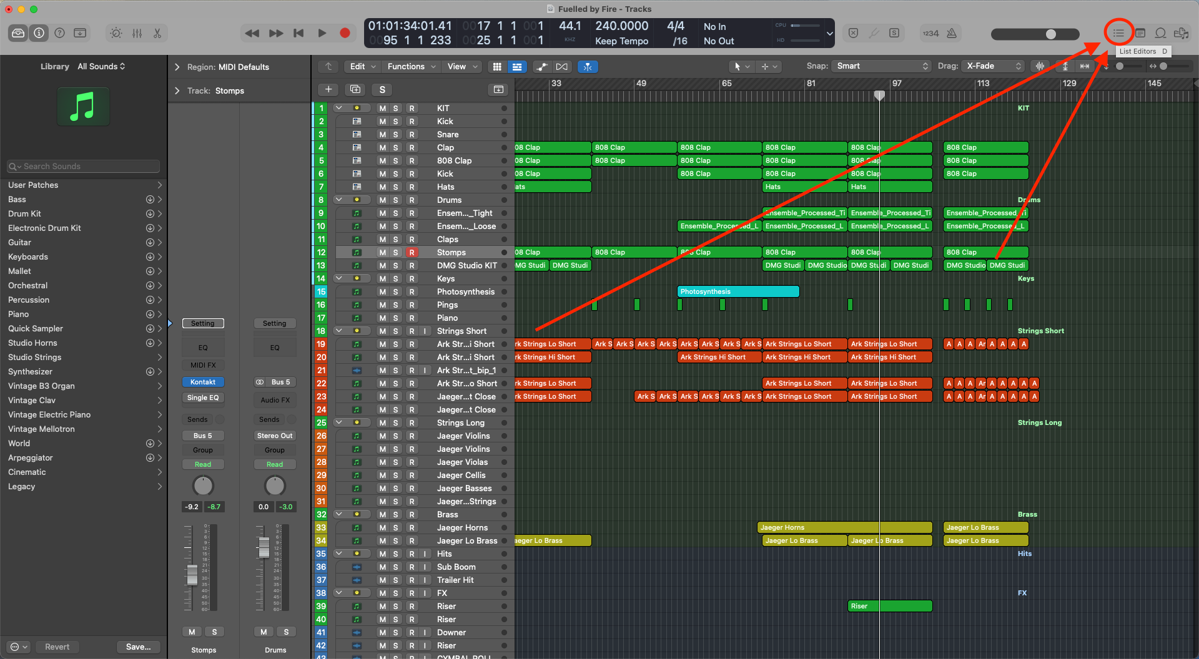Toggle the Tuner icon in control bar
Image resolution: width=1199 pixels, height=659 pixels.
[x=874, y=33]
